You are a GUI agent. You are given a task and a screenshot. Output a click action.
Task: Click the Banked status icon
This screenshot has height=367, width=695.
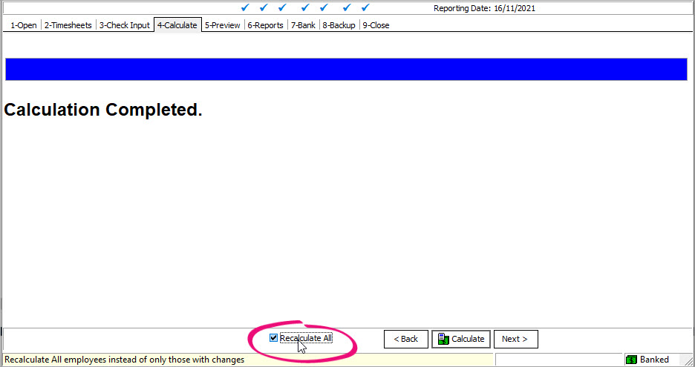coord(631,360)
